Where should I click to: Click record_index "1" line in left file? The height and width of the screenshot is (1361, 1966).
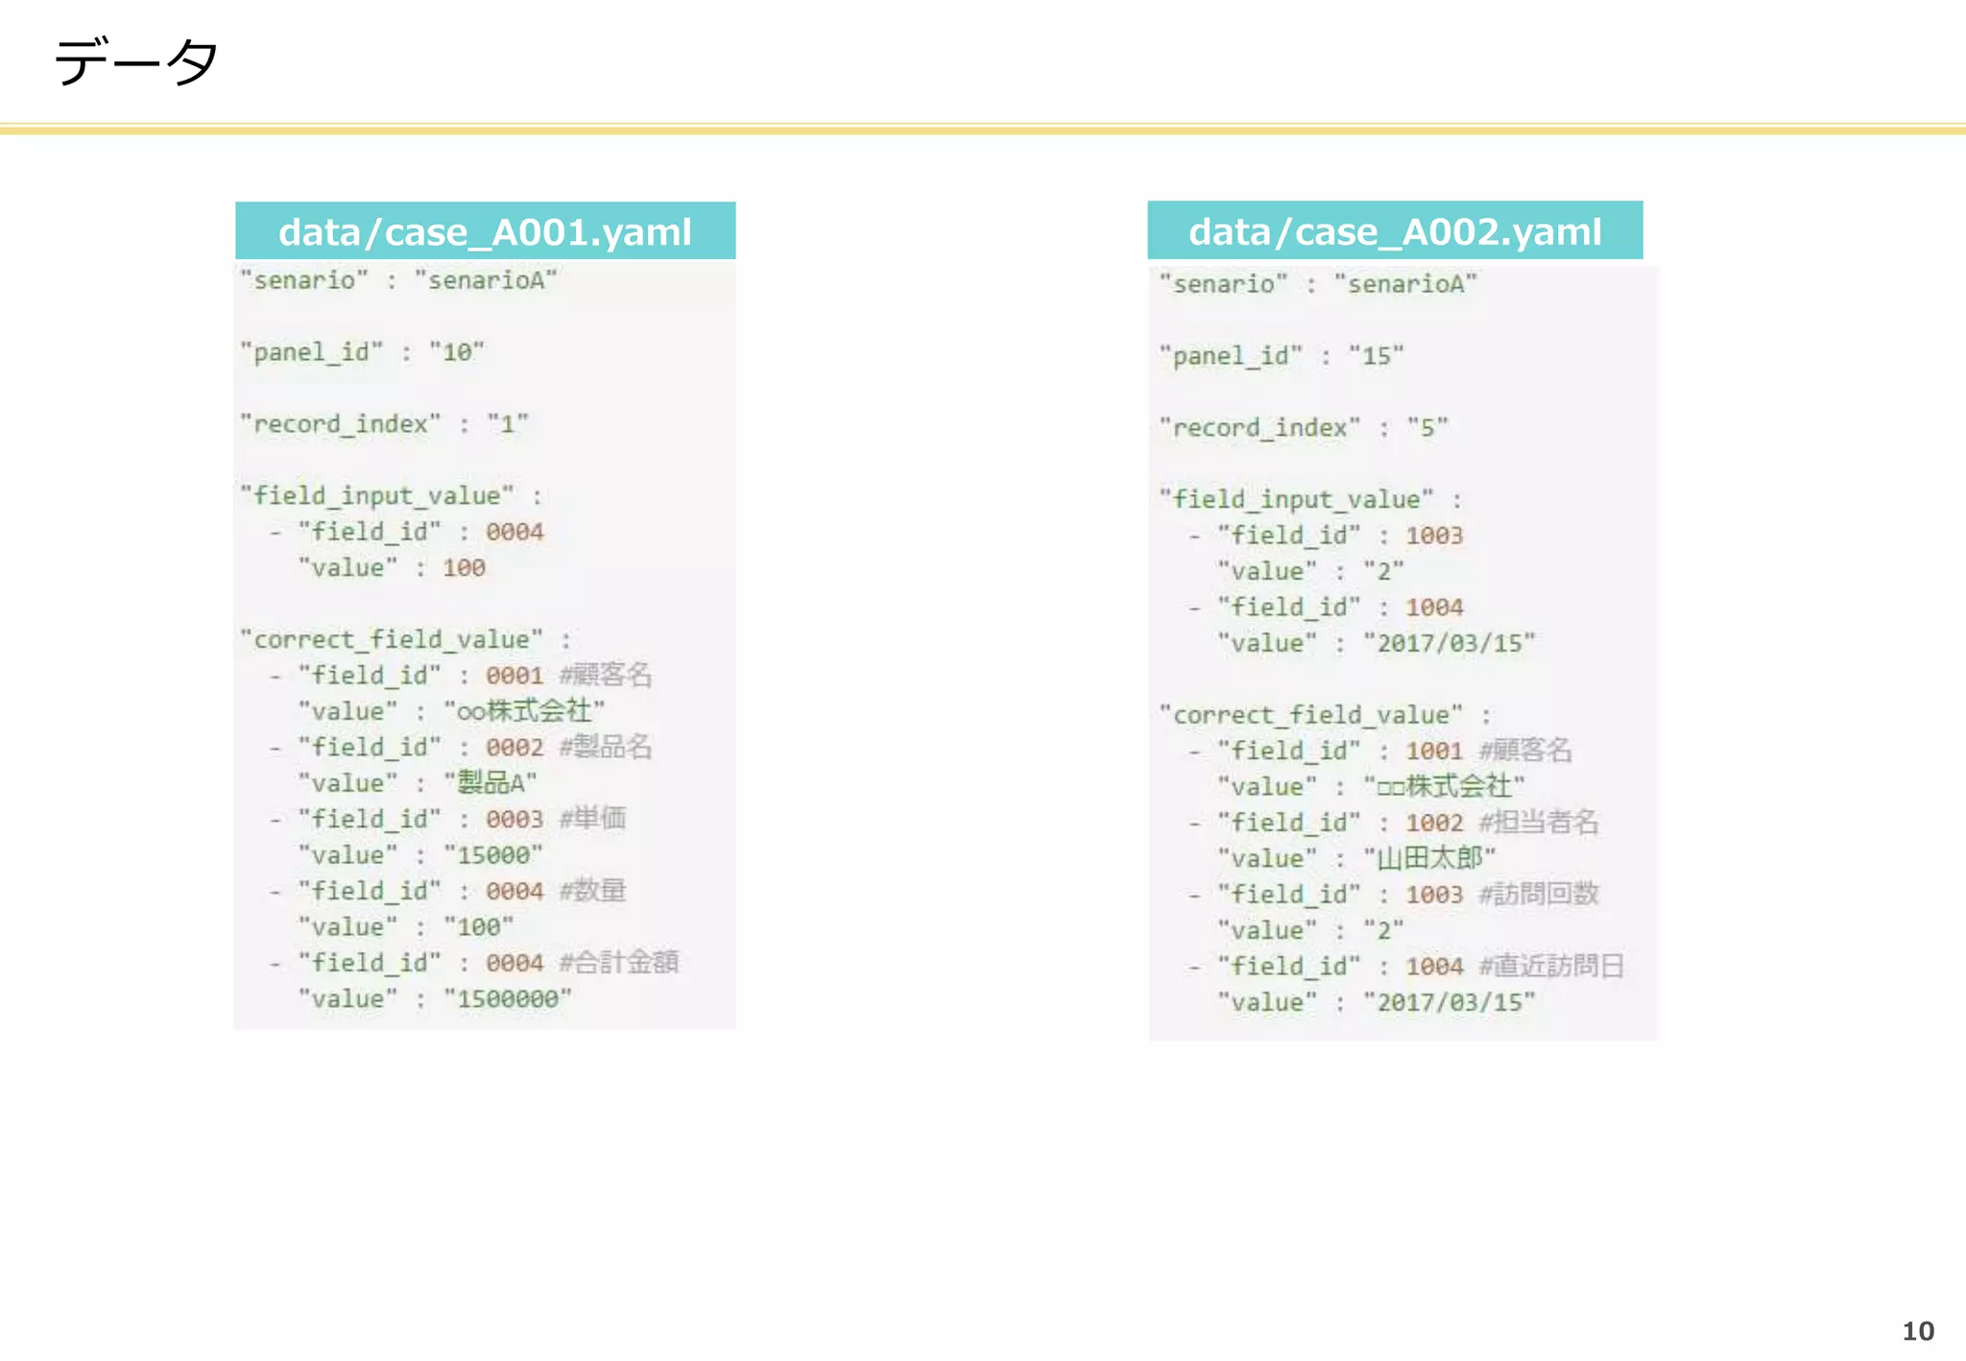click(384, 424)
